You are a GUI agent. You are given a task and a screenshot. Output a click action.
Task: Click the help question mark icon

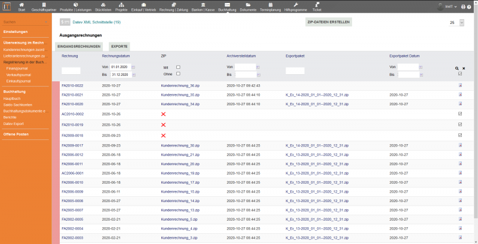click(470, 7)
